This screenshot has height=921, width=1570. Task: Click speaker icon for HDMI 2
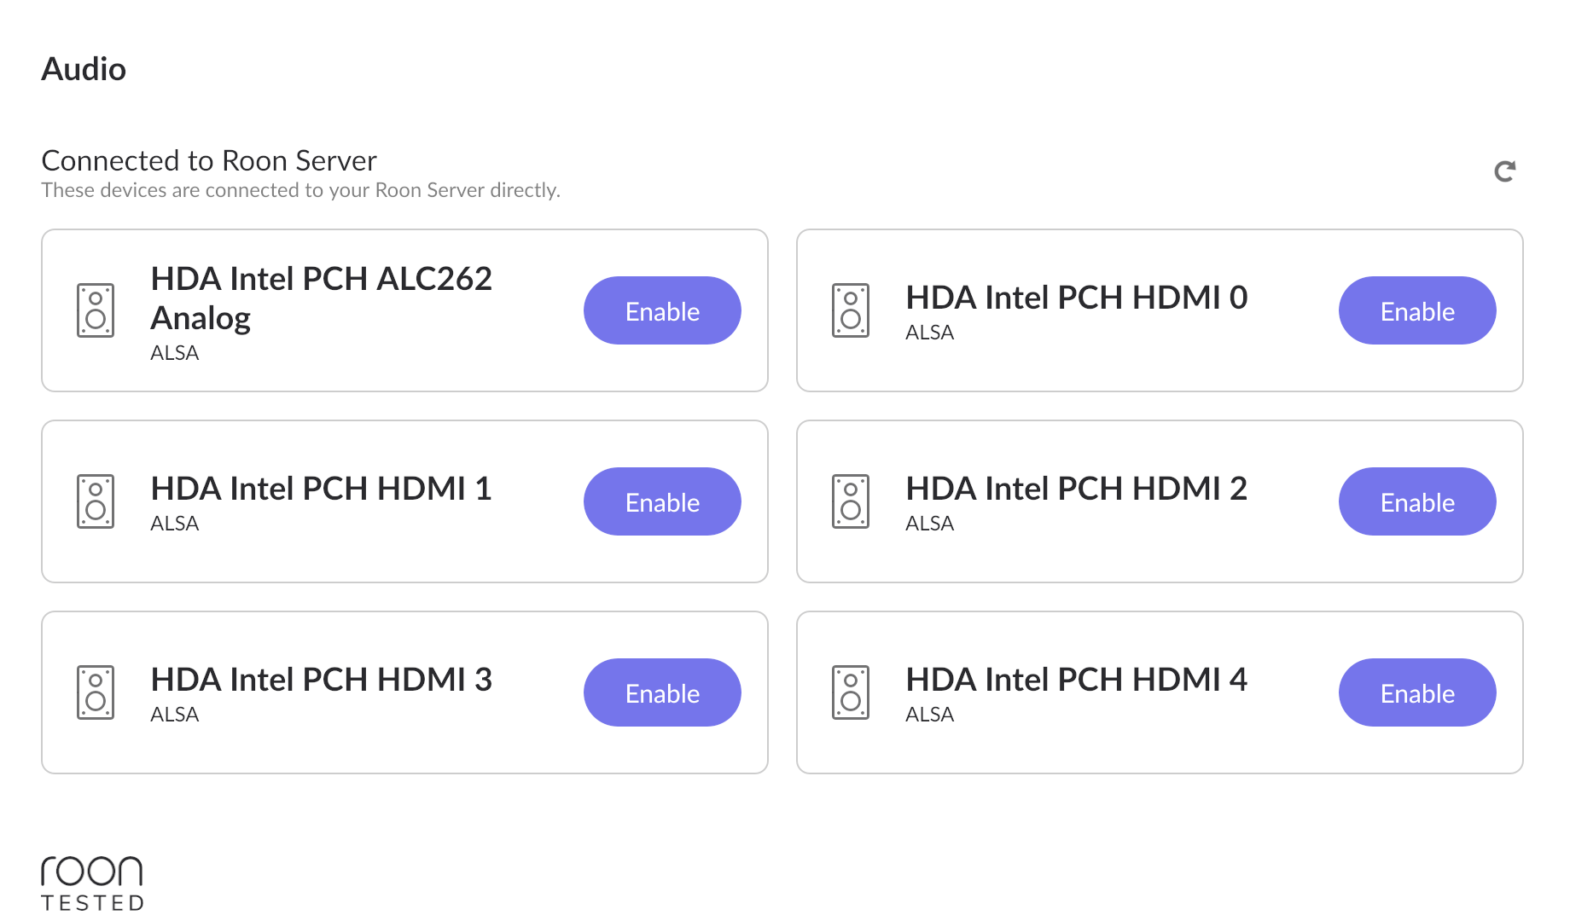(x=851, y=501)
